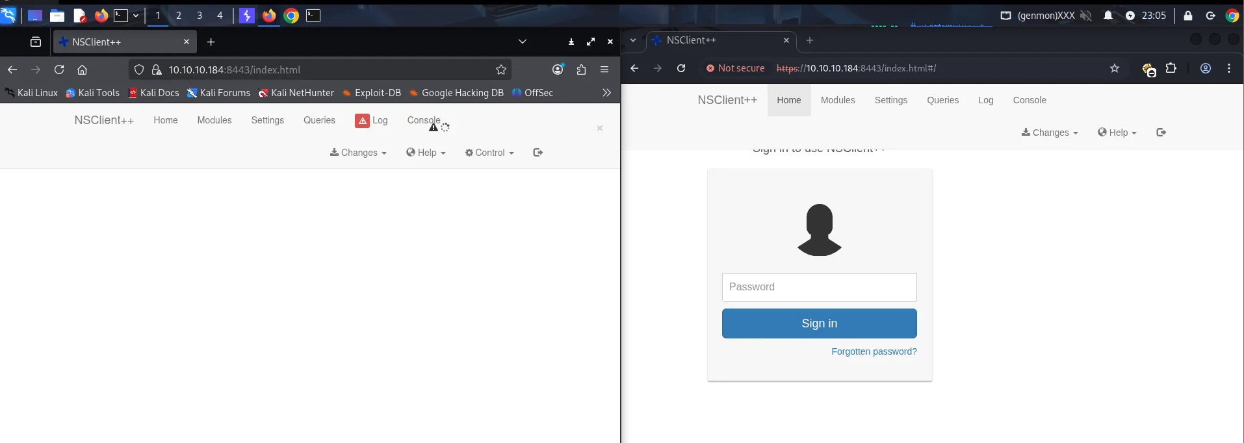
Task: Go back in the Chrome window
Action: [634, 68]
